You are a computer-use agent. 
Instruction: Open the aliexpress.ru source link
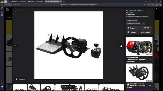[131, 14]
